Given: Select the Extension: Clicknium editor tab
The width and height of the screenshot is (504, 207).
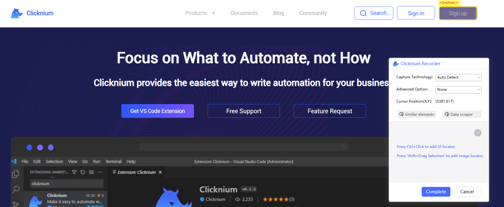Looking at the screenshot, I should pos(136,172).
